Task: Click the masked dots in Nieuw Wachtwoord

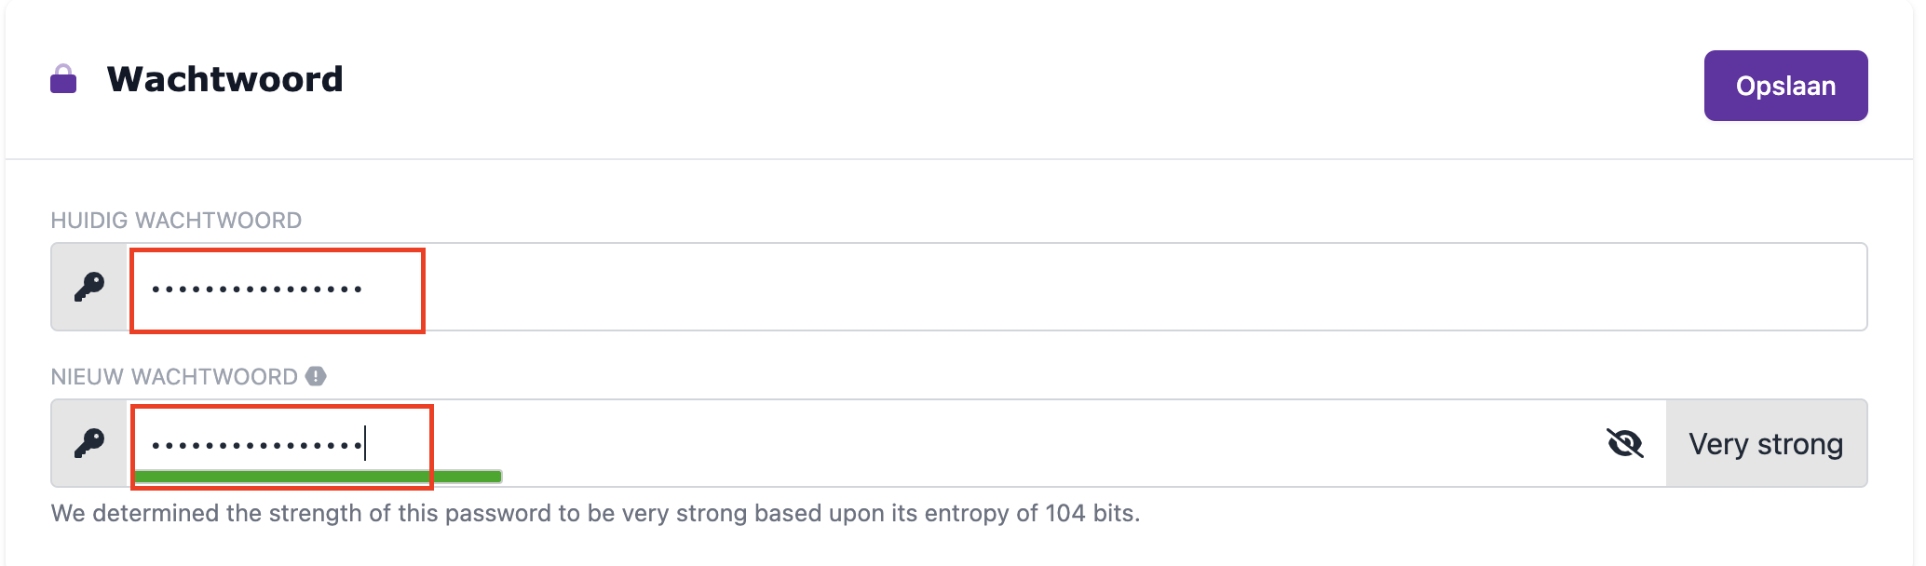Action: [x=257, y=446]
